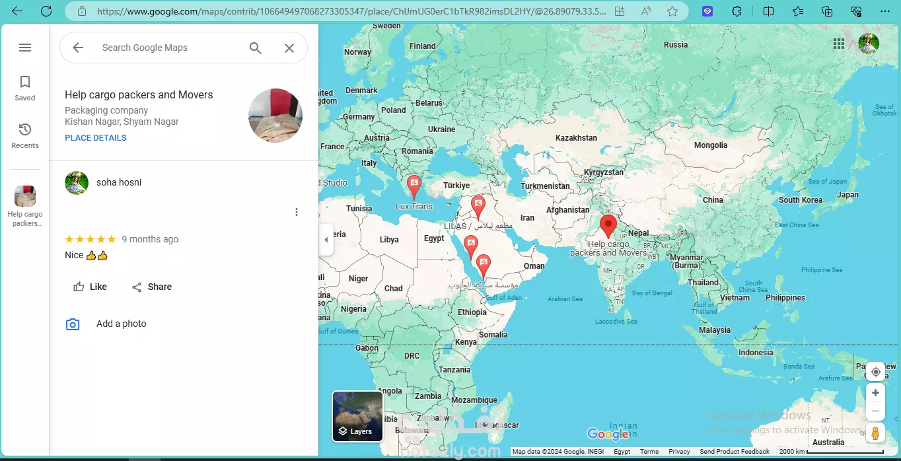901x461 pixels.
Task: Select the red Help cargo packers map pin
Action: coord(608,226)
